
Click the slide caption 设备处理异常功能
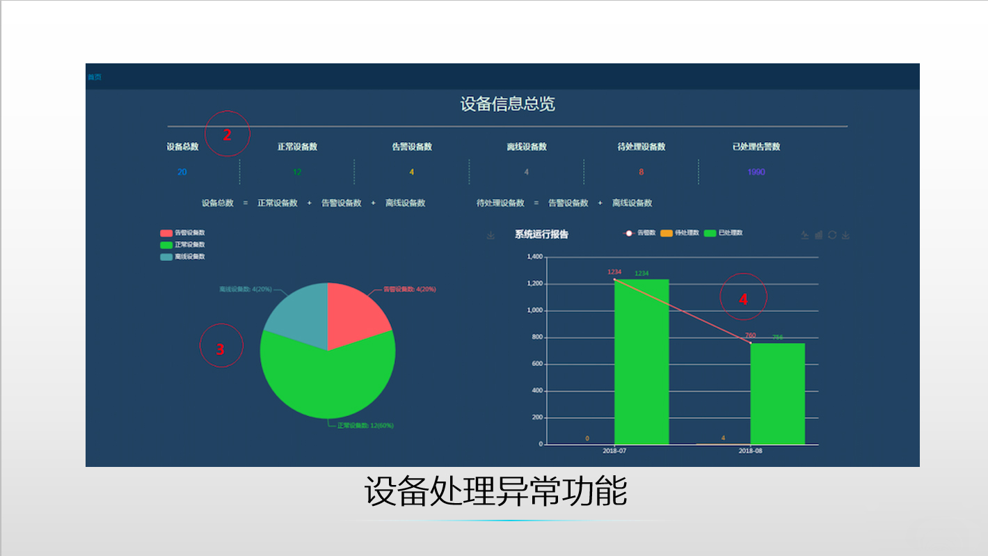pyautogui.click(x=495, y=491)
